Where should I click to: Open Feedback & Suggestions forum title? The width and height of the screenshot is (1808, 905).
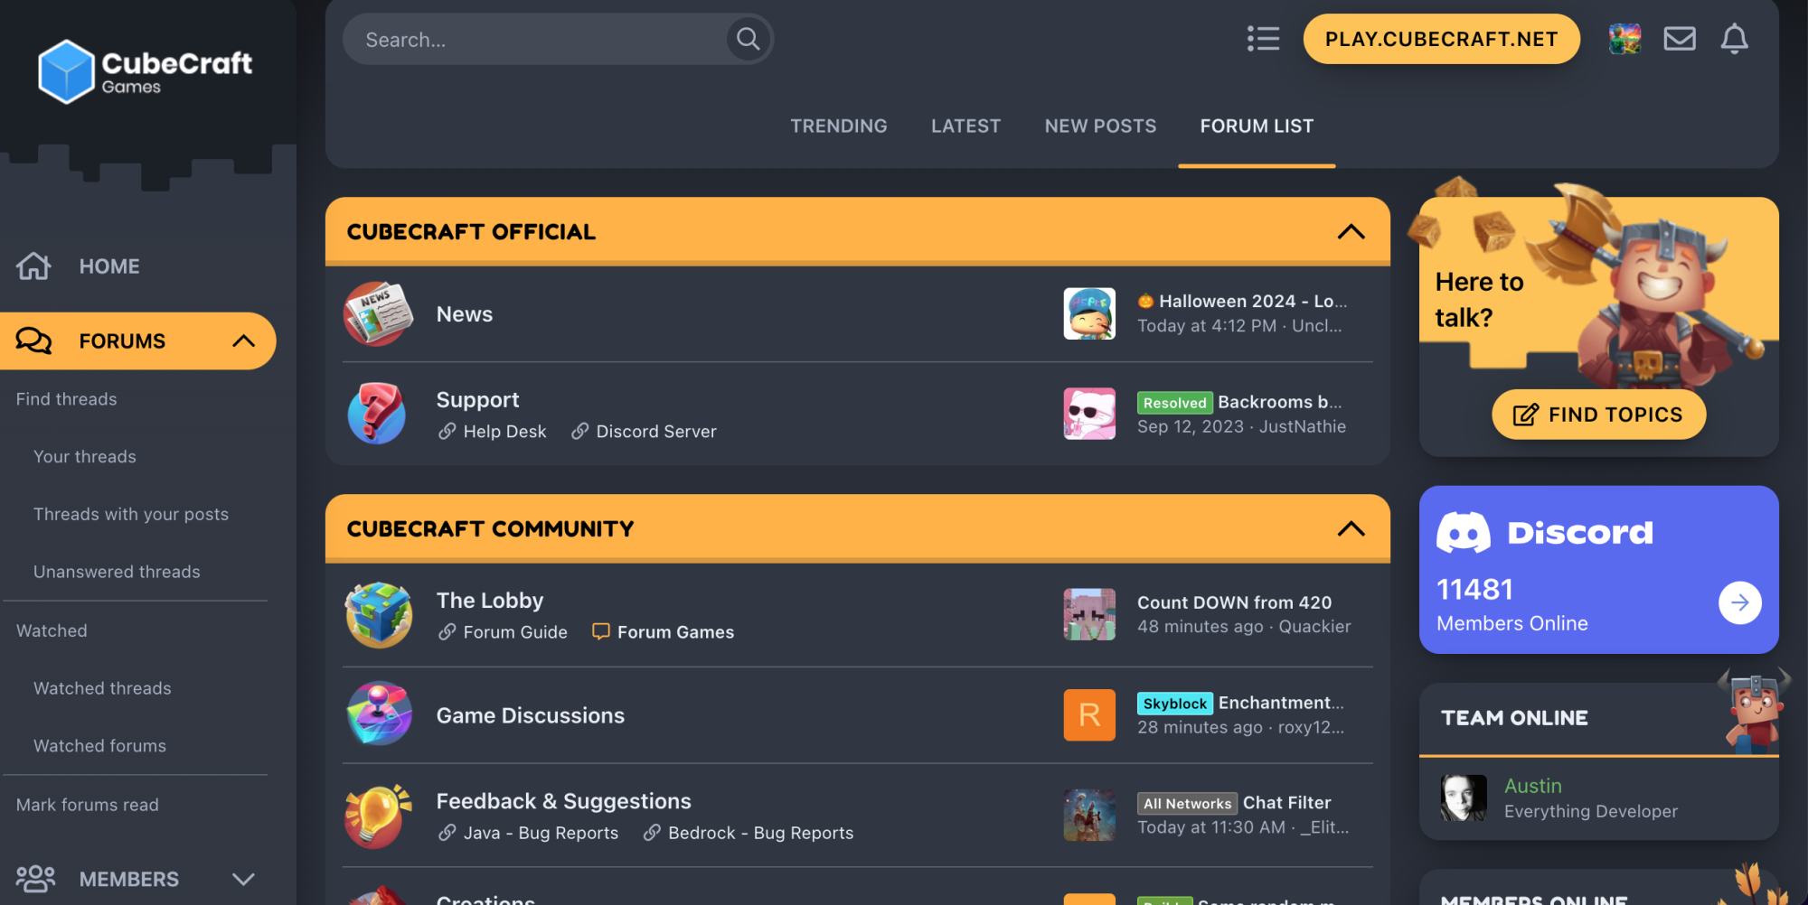(x=564, y=801)
